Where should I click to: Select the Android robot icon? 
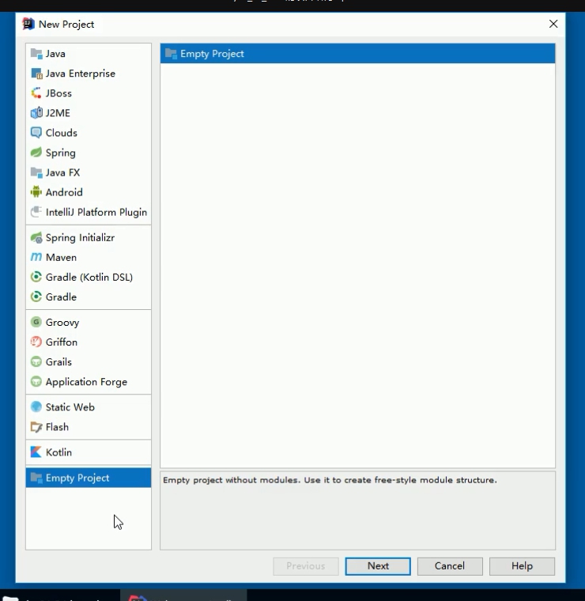(36, 192)
